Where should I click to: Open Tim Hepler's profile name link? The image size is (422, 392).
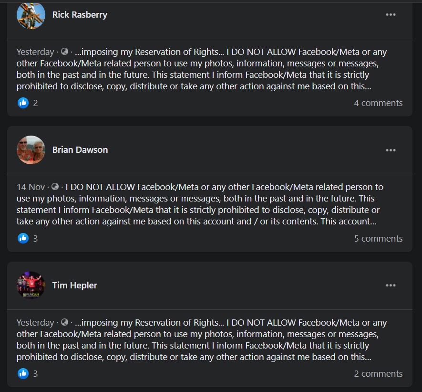(x=75, y=286)
